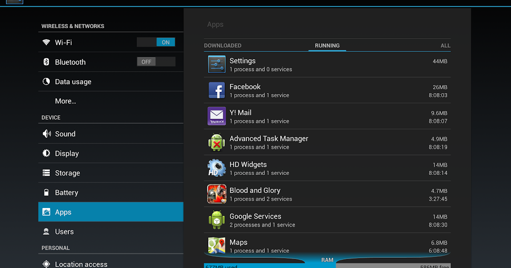Select the Running tab
Viewport: 511px width, 268px height.
[x=327, y=46]
